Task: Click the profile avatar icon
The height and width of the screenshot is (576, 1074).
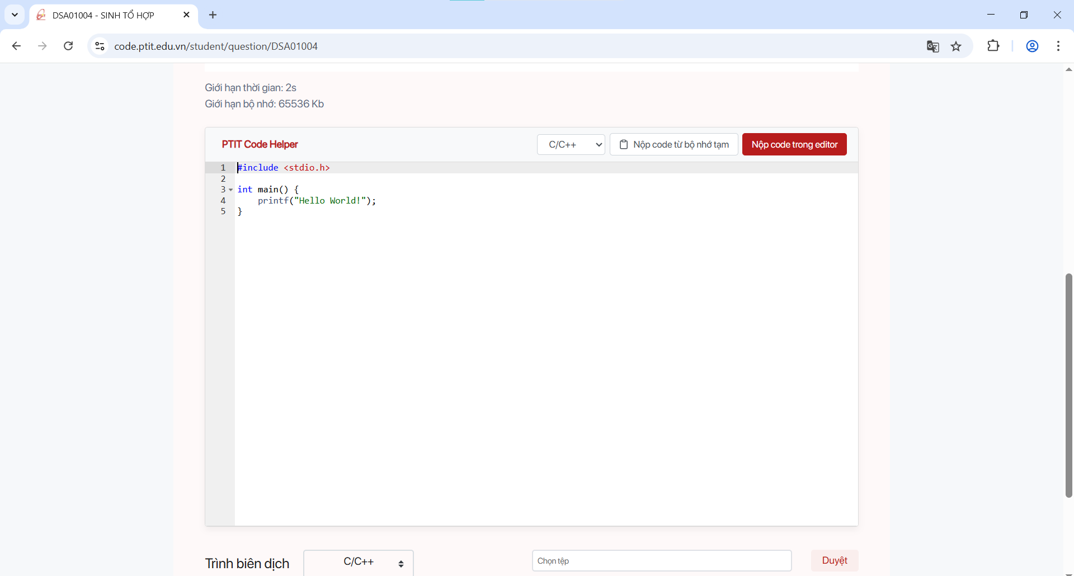Action: coord(1032,46)
